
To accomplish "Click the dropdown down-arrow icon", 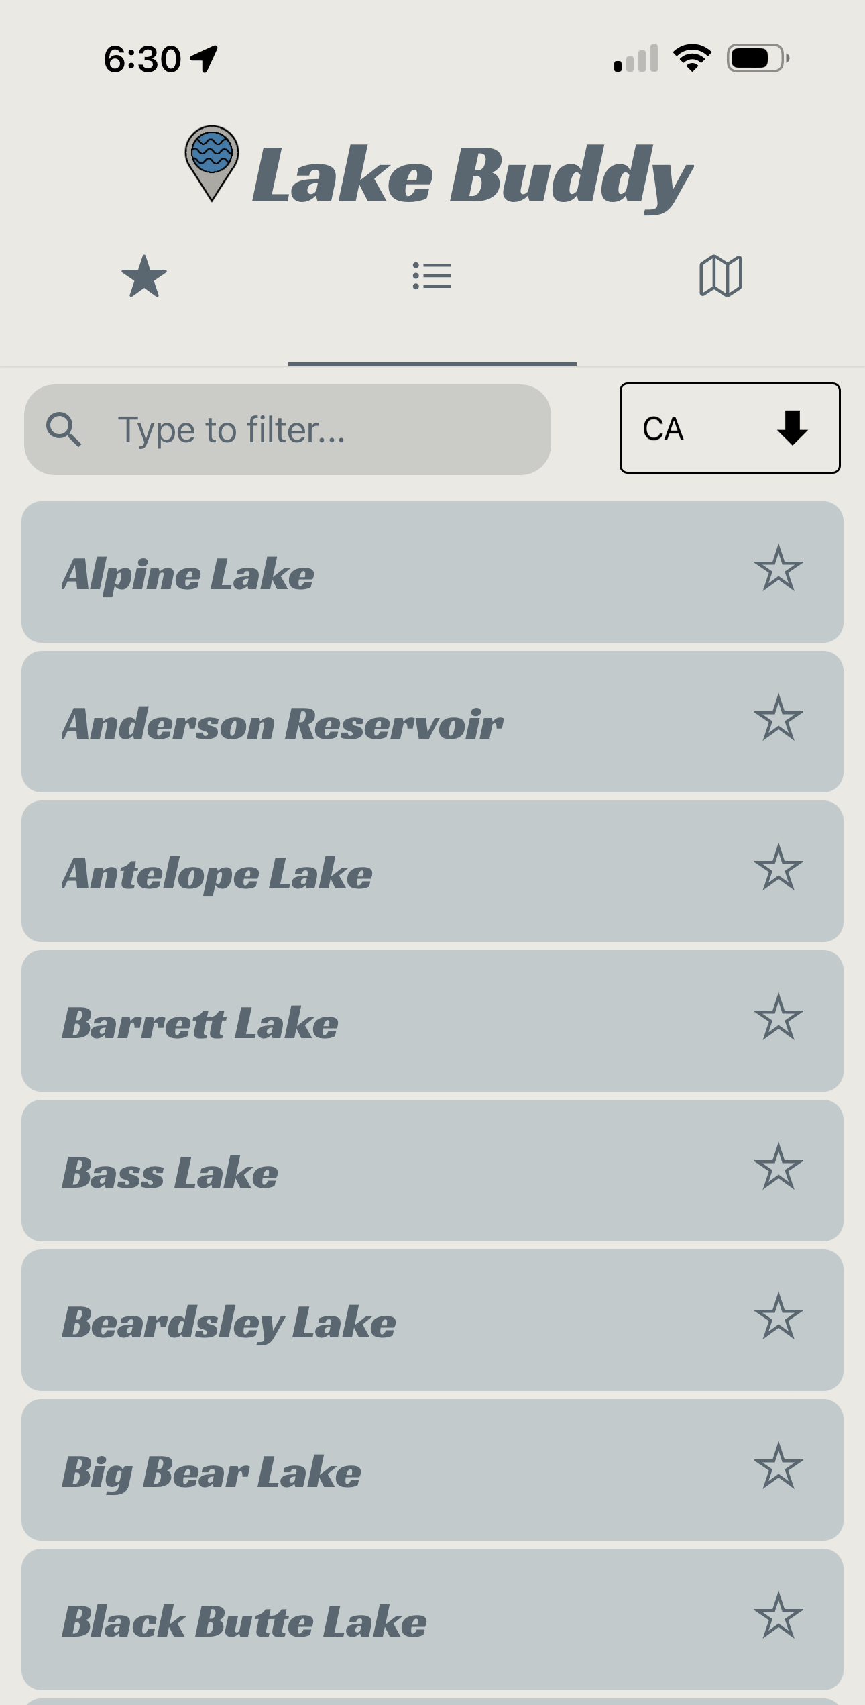I will point(793,428).
